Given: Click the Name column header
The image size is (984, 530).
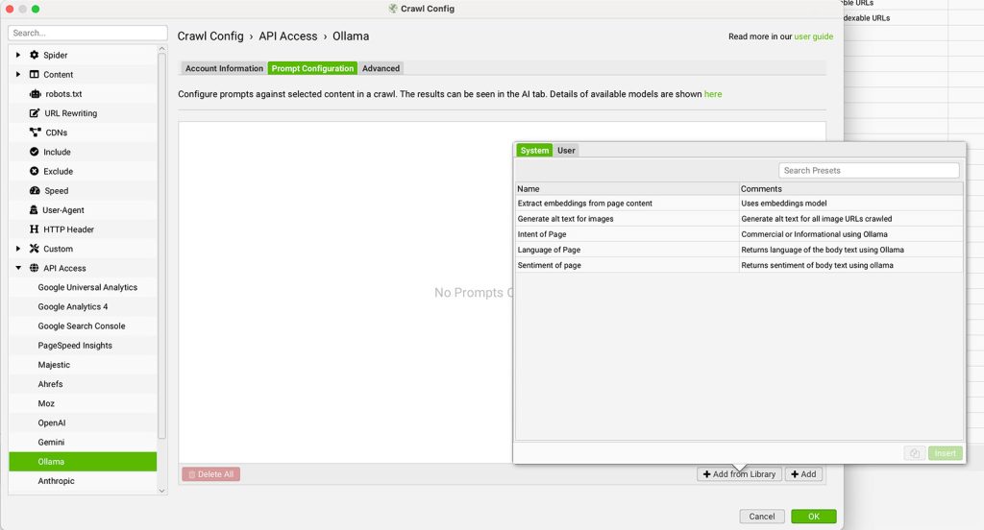Looking at the screenshot, I should click(627, 189).
